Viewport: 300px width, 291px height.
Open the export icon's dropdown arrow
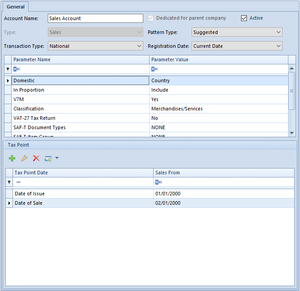click(57, 158)
